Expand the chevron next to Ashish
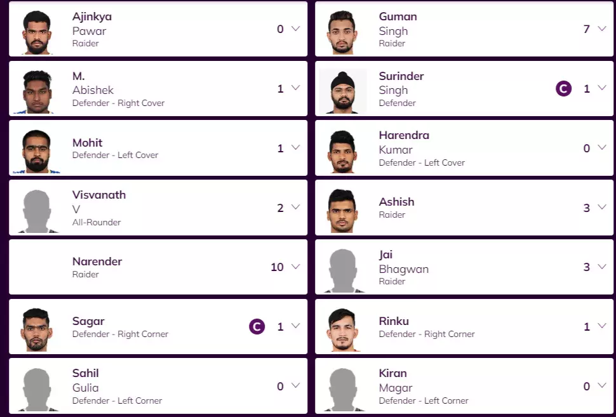This screenshot has height=417, width=616. (x=602, y=208)
